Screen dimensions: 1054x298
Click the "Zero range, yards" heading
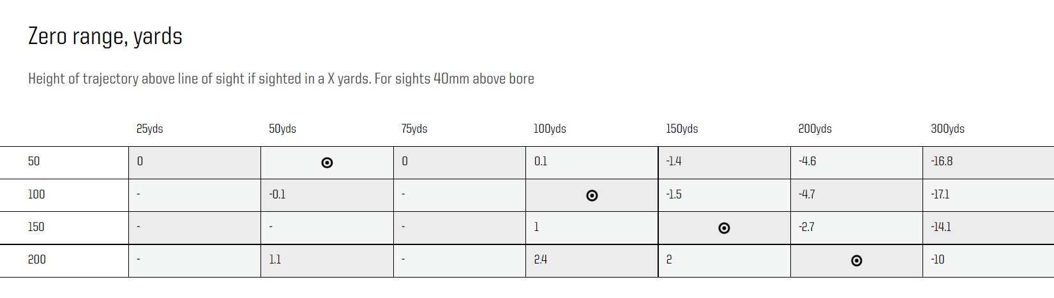(x=105, y=36)
